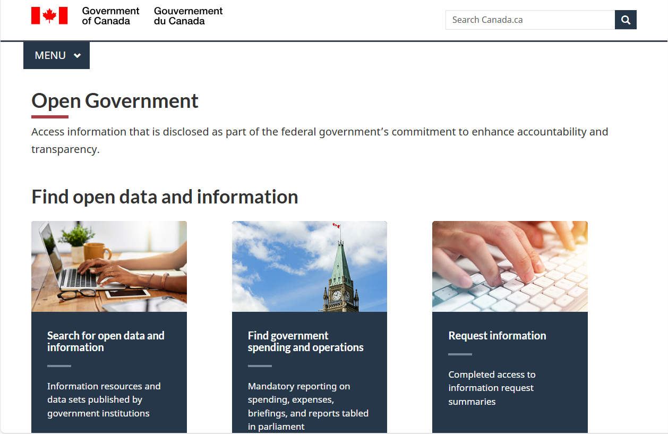This screenshot has width=668, height=434.
Task: Click the information resources and data sets description
Action: [104, 399]
